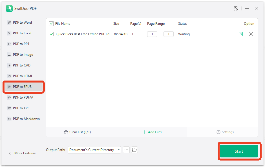265x167 pixels.
Task: Click the PDF to PDF/A icon
Action: pyautogui.click(x=9, y=97)
